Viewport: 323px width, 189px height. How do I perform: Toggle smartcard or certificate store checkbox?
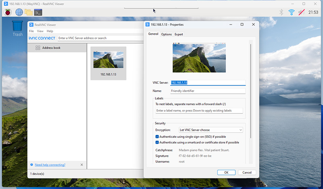tap(157, 142)
